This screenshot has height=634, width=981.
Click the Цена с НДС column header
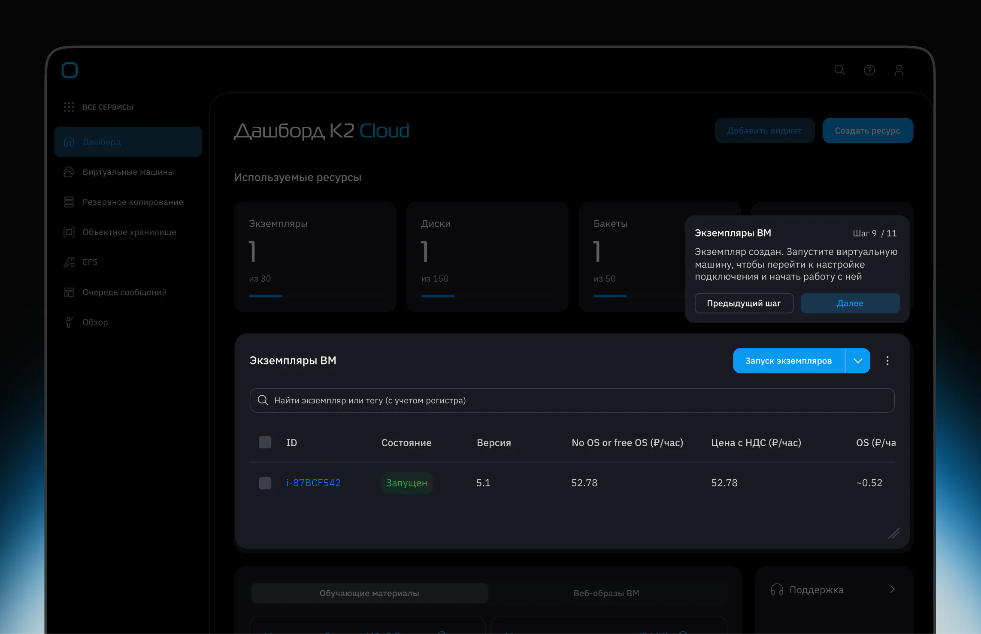coord(756,442)
